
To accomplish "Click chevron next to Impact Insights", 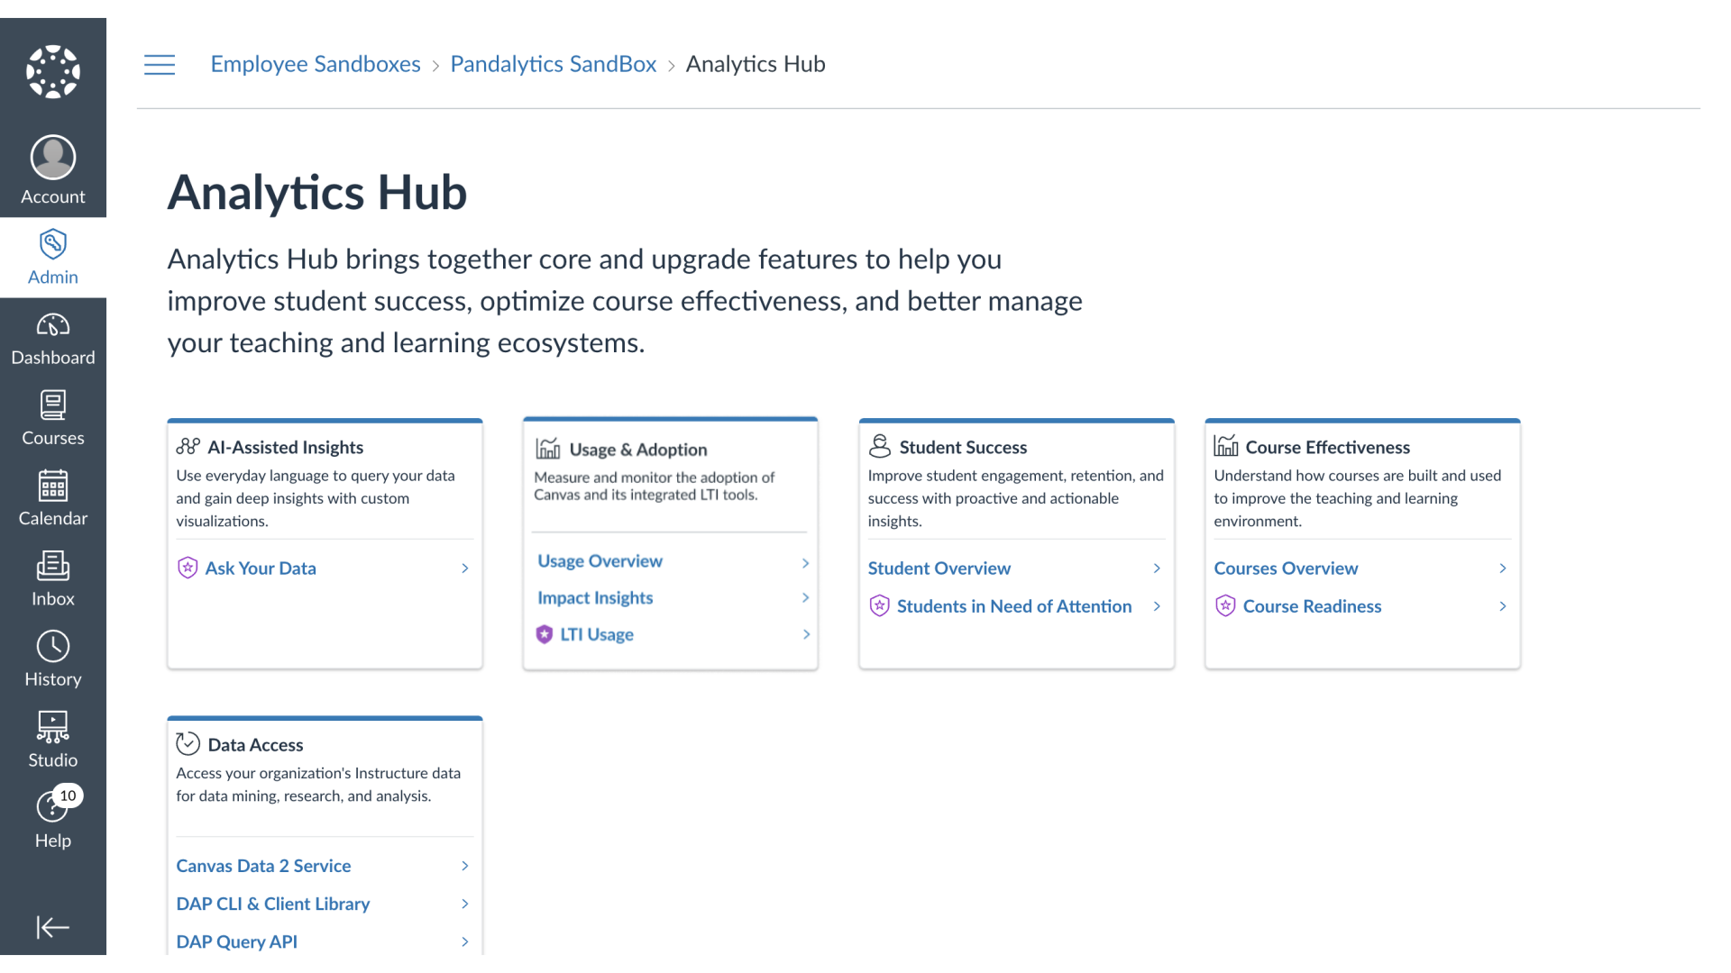I will click(805, 597).
